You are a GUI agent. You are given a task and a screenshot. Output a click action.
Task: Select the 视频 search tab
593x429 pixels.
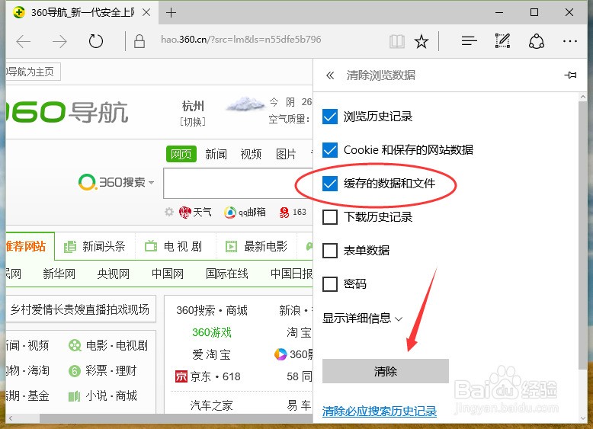tap(251, 154)
